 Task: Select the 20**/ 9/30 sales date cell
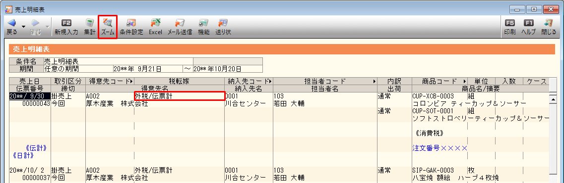(x=30, y=96)
